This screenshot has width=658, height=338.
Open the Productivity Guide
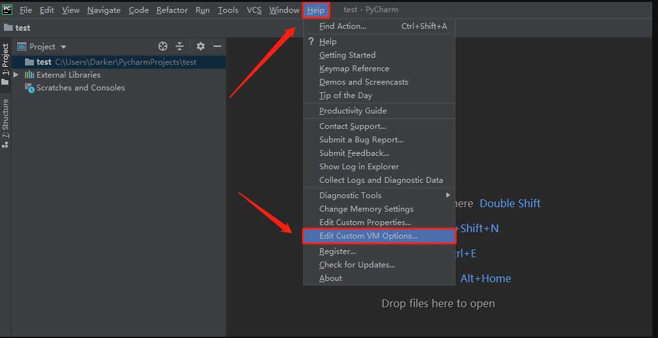[x=380, y=111]
